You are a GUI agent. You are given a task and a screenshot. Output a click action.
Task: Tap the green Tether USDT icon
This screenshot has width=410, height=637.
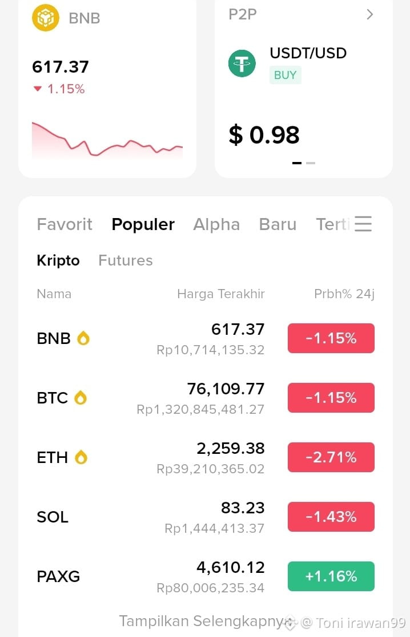(x=242, y=64)
